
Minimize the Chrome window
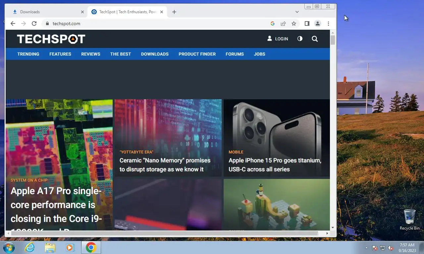tap(309, 6)
